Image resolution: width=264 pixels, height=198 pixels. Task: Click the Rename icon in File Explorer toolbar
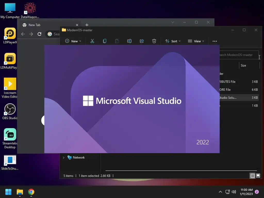[x=129, y=41]
